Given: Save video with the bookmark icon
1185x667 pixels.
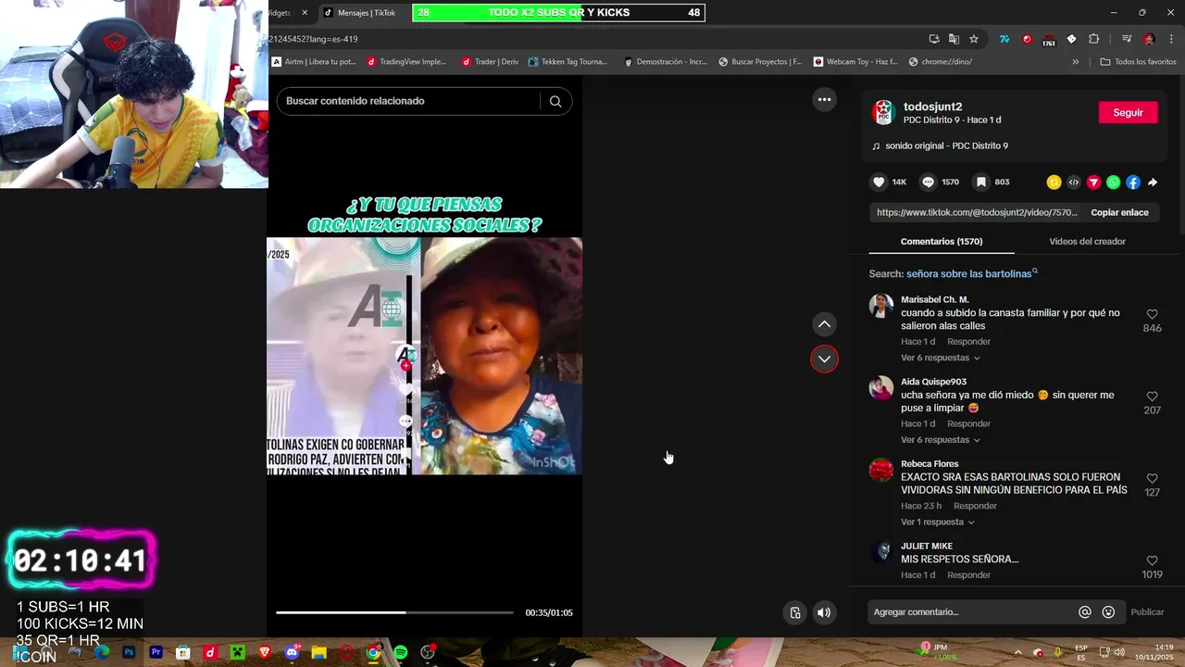Looking at the screenshot, I should [981, 182].
